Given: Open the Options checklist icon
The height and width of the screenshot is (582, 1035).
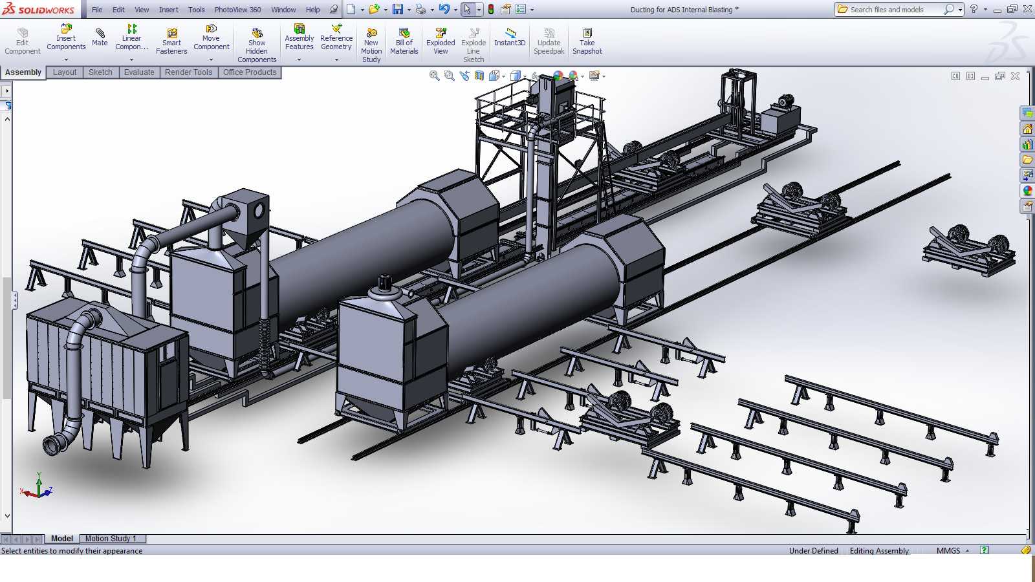Looking at the screenshot, I should (521, 9).
